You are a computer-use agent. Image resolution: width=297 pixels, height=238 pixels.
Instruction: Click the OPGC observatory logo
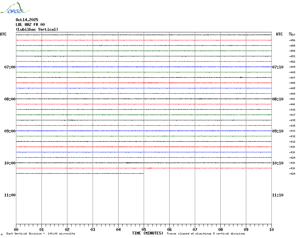click(x=15, y=7)
